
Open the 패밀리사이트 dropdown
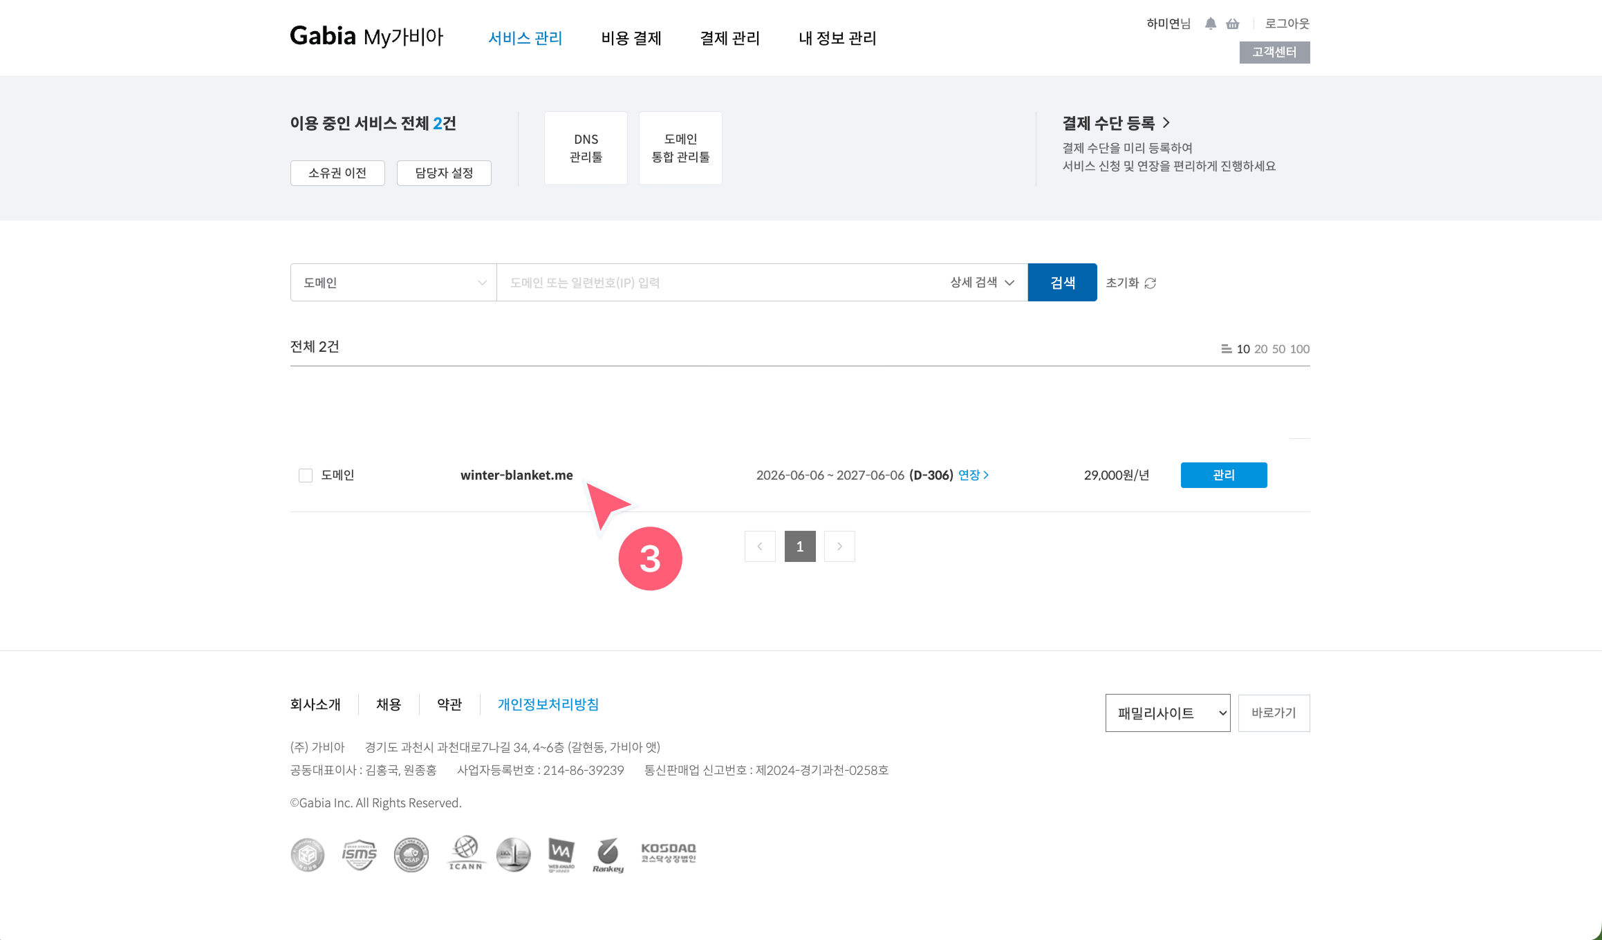(x=1168, y=713)
